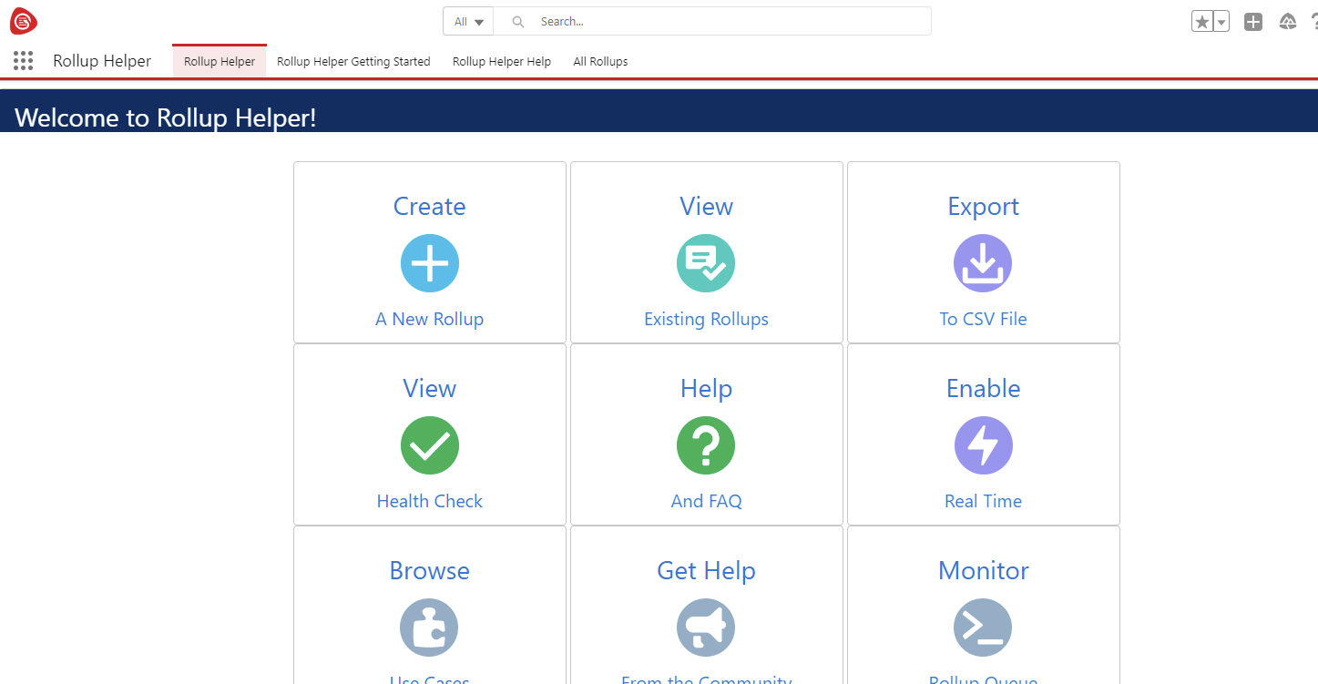Add this page to favorites with the star
The image size is (1318, 684).
coord(1202,22)
